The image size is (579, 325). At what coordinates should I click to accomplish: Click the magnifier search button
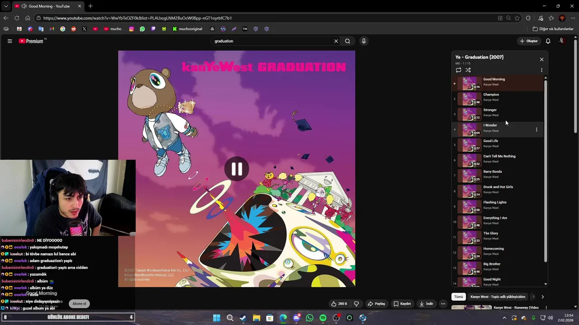(347, 41)
